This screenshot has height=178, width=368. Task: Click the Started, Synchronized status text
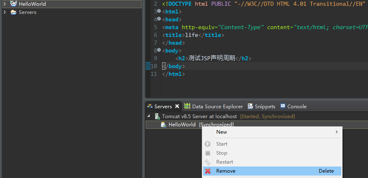(267, 116)
